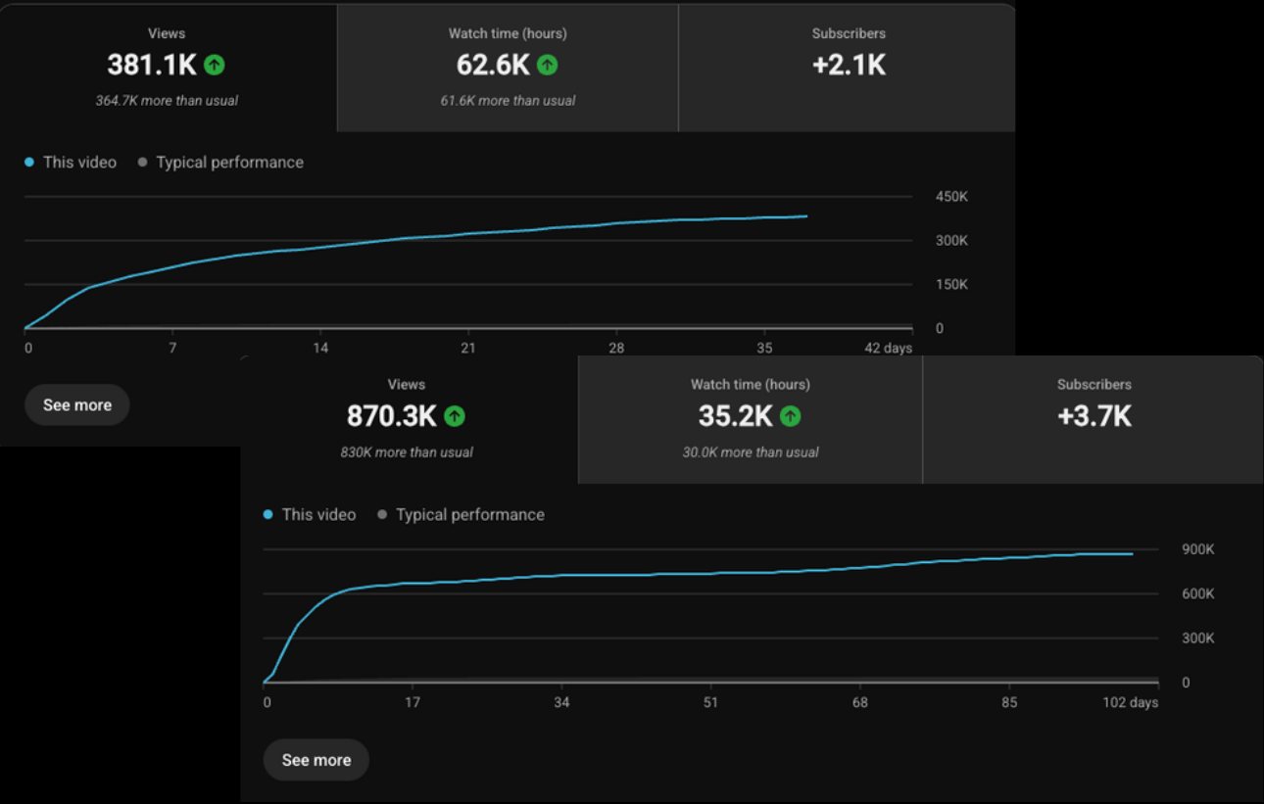Open Subscribers tab showing +3.7K
Screen dimensions: 1264x804
tap(1094, 420)
